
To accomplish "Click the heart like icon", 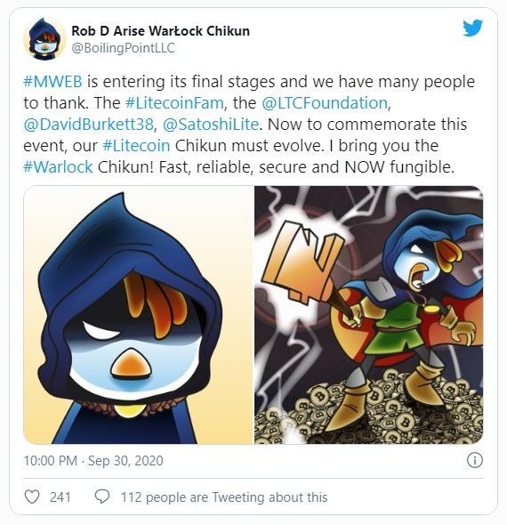I will point(32,497).
